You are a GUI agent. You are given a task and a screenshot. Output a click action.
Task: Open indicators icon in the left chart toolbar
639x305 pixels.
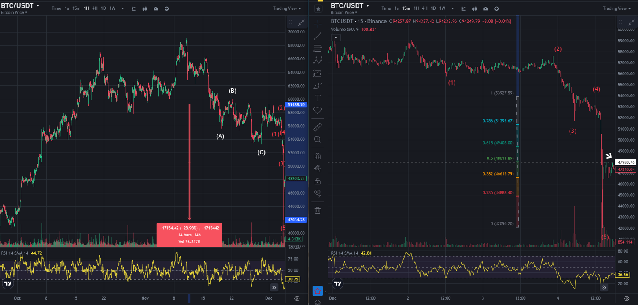134,8
